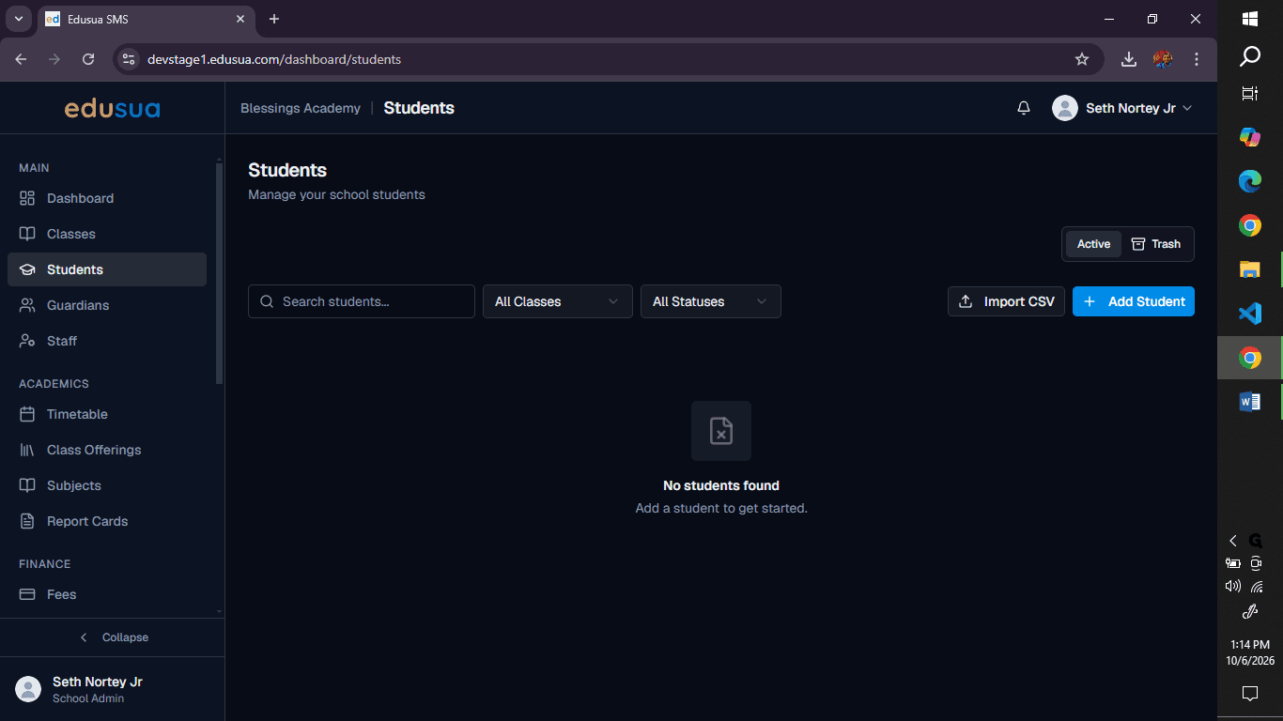The image size is (1283, 721).
Task: Click the edusua logo
Action: coord(112,108)
